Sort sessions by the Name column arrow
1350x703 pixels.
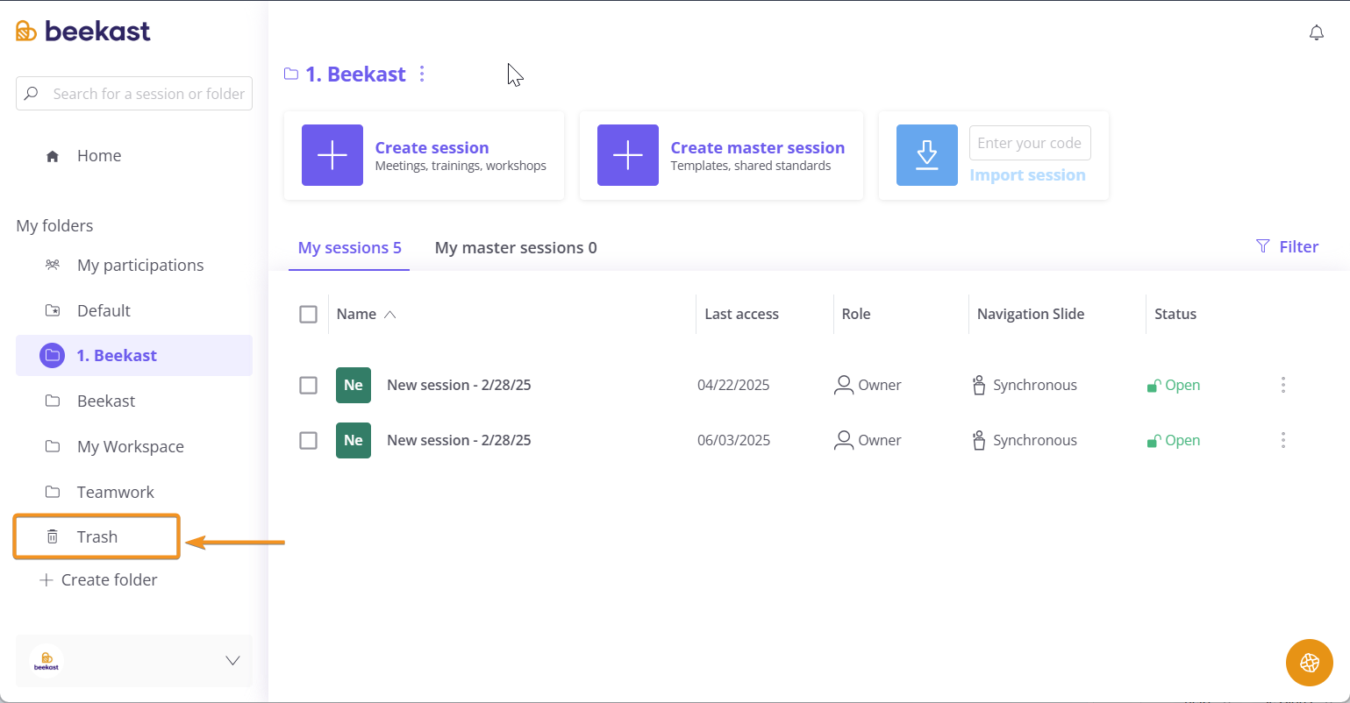pos(390,314)
